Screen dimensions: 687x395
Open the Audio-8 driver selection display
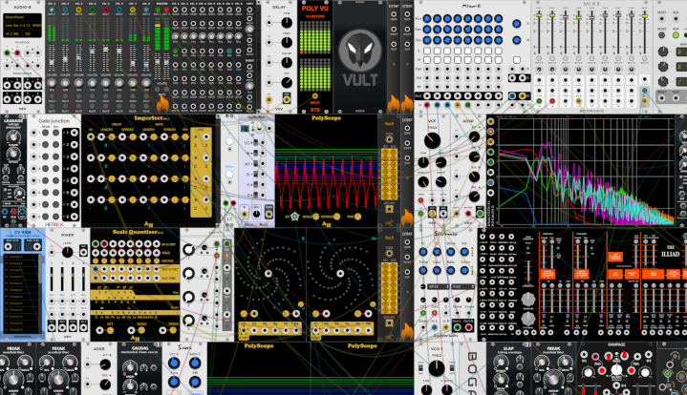pos(23,17)
